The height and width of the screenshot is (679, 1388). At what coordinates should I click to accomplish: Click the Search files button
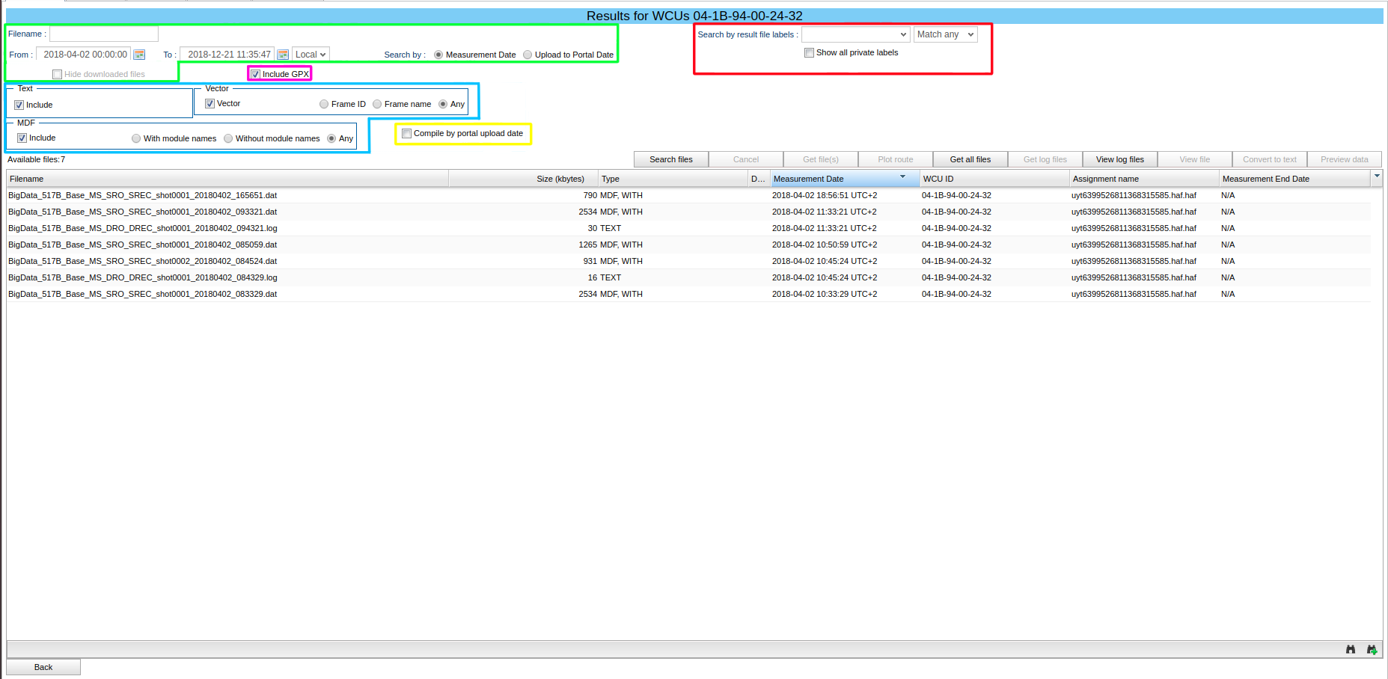(670, 159)
